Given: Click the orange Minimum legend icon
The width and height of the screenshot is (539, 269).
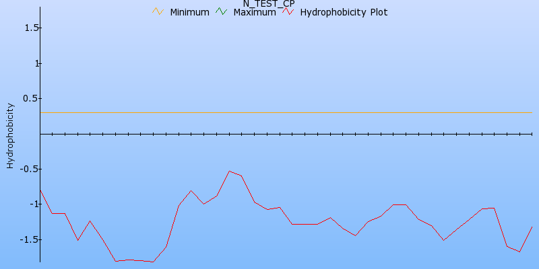Looking at the screenshot, I should click(158, 11).
